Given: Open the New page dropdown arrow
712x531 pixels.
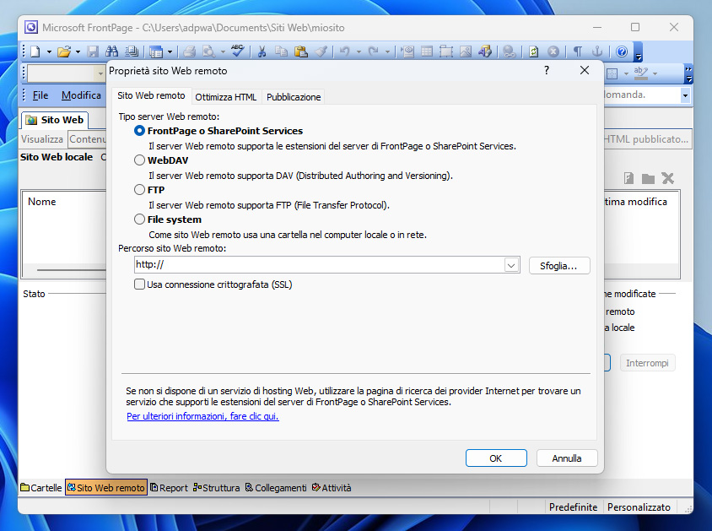Looking at the screenshot, I should click(49, 51).
